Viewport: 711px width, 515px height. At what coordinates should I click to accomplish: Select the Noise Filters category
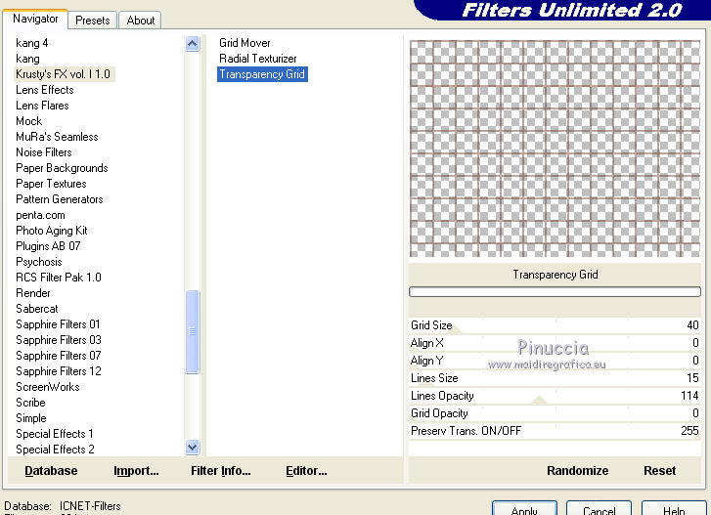click(x=44, y=152)
